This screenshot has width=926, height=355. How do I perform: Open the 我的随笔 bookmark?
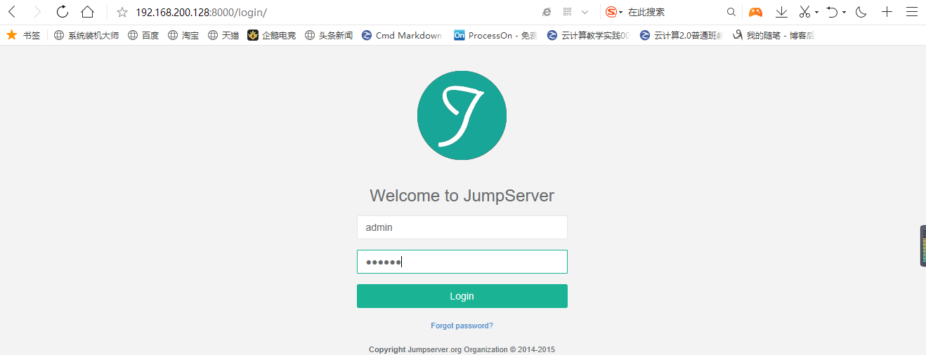(x=773, y=35)
